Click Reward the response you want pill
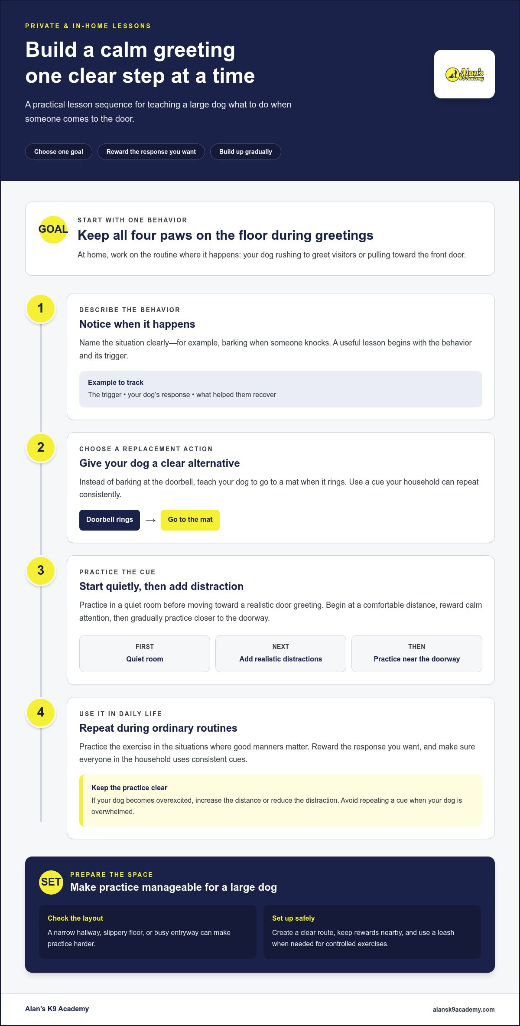Viewport: 520px width, 1026px height. 151,152
